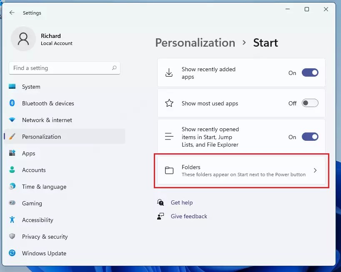Click the Accessibility figure icon
The width and height of the screenshot is (341, 272).
12,220
